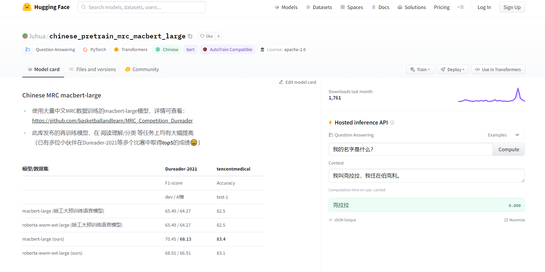Open the Models navigation item
Screen dimensions: 545x272
(x=286, y=7)
